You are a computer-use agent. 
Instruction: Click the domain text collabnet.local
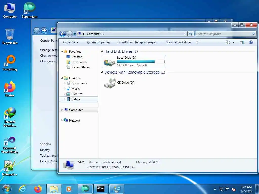click(111, 162)
